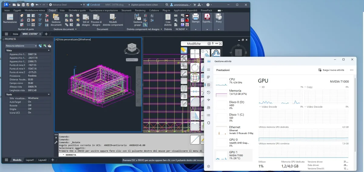Click command line customize wrench icon
The height and width of the screenshot is (172, 364).
click(56, 142)
